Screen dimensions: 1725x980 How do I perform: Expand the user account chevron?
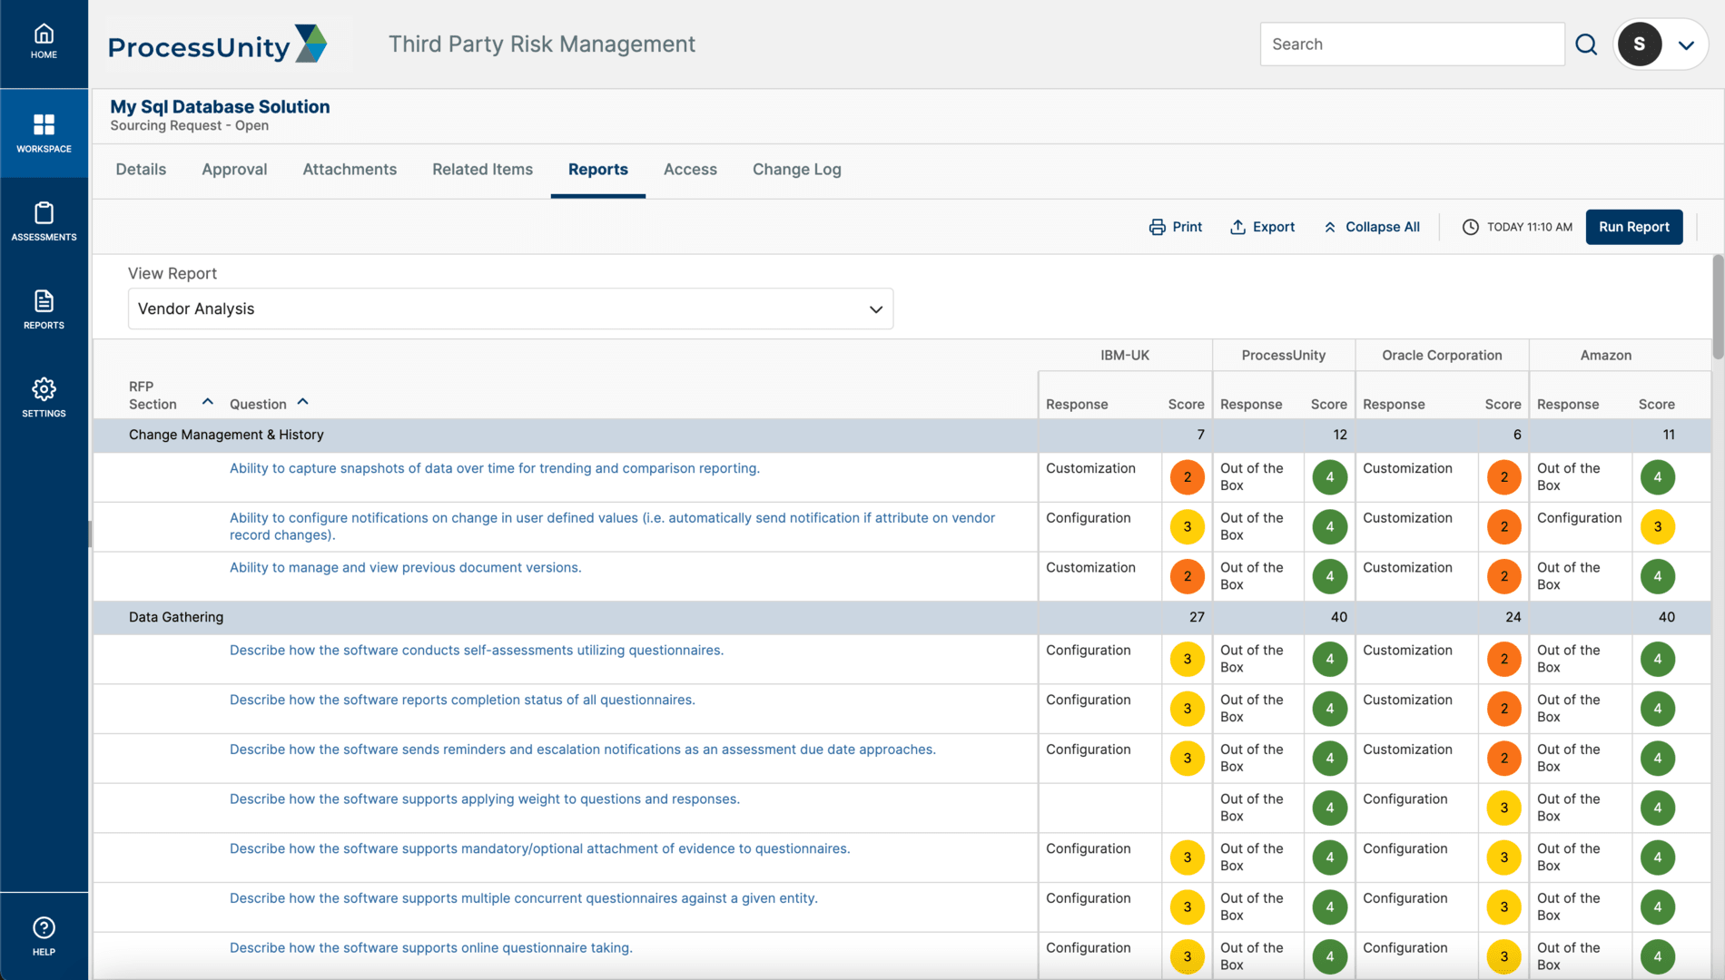click(x=1686, y=45)
